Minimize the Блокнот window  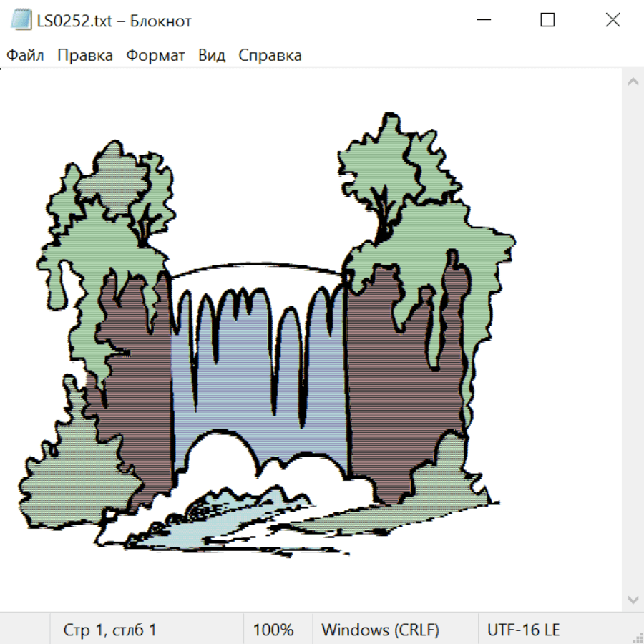point(482,21)
